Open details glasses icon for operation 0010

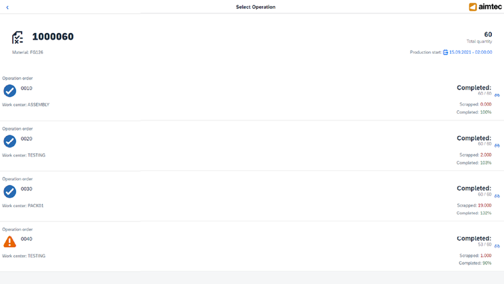pos(497,96)
